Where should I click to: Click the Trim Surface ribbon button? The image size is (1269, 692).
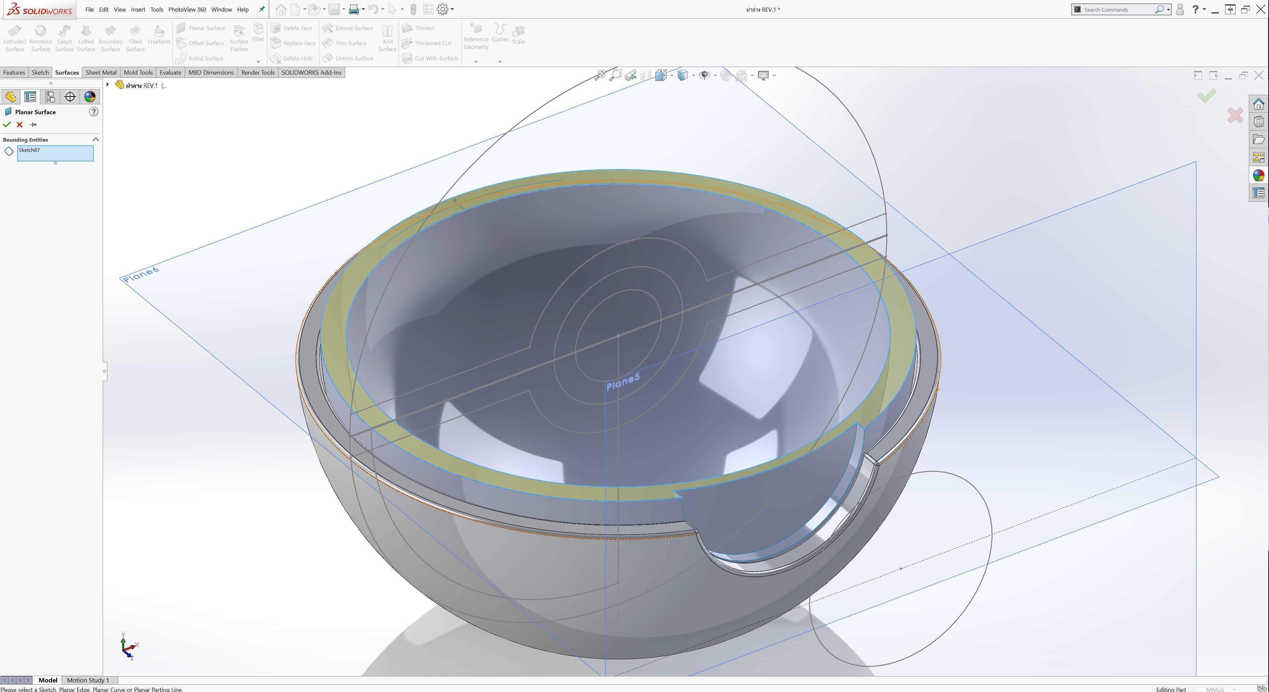pyautogui.click(x=345, y=43)
